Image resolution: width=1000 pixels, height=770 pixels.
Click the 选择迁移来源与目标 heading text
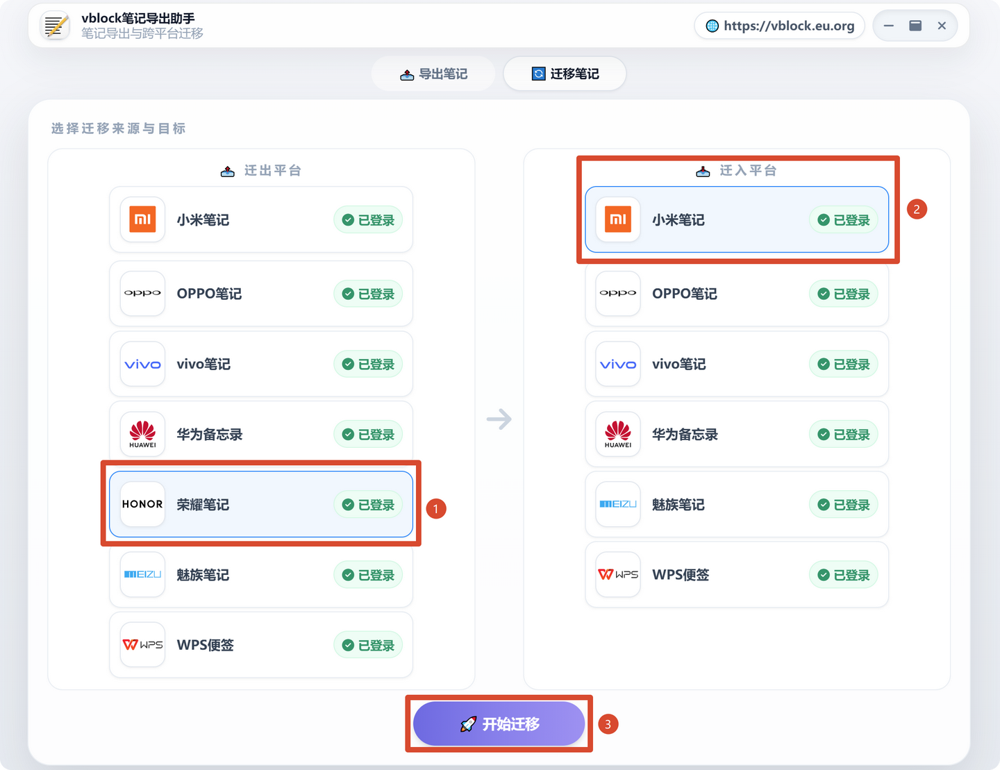(x=118, y=128)
